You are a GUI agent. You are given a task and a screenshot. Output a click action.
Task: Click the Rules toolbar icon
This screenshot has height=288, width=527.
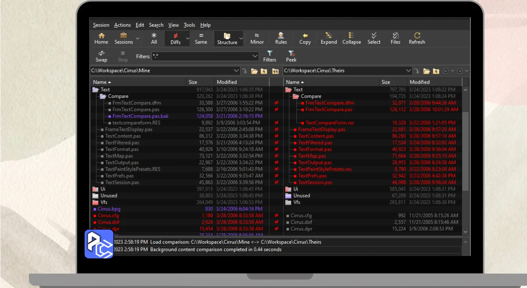281,38
